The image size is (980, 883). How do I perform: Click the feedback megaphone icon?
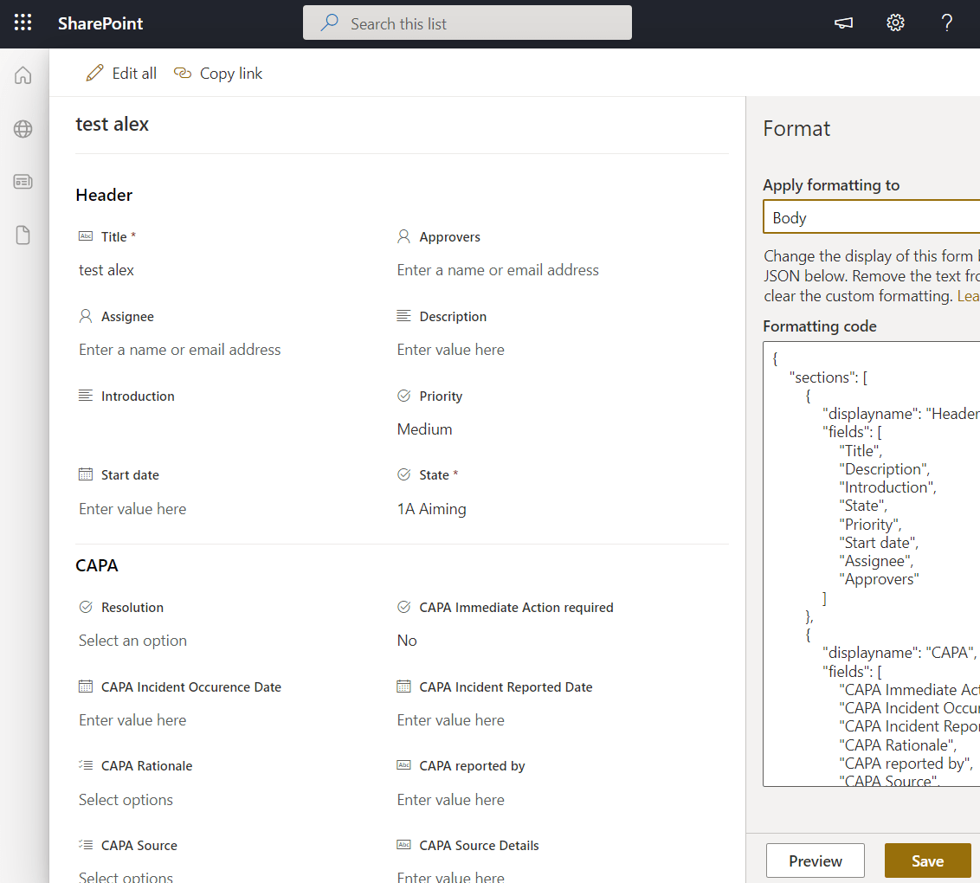tap(842, 23)
